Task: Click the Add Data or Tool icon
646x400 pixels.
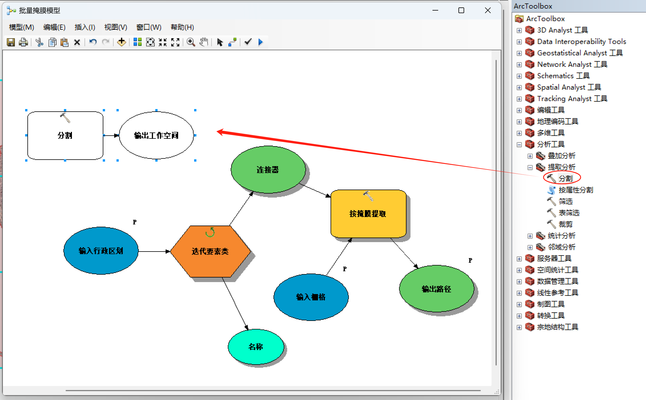Action: point(121,42)
